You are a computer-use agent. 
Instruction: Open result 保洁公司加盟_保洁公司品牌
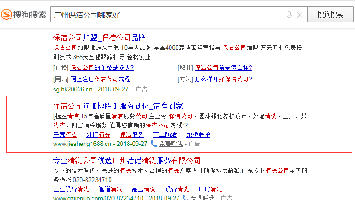click(99, 37)
